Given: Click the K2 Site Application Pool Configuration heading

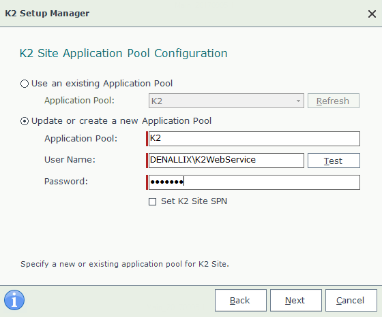Looking at the screenshot, I should point(123,54).
